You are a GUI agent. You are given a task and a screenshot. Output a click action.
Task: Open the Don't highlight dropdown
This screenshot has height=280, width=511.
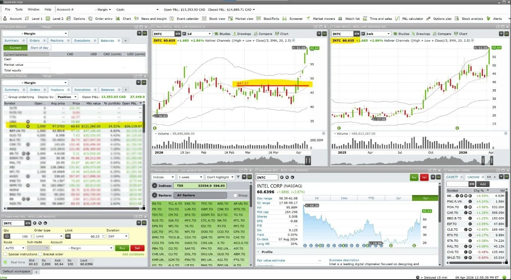(220, 177)
